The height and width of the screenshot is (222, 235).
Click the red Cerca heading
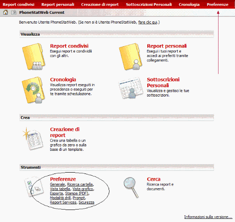point(154,179)
